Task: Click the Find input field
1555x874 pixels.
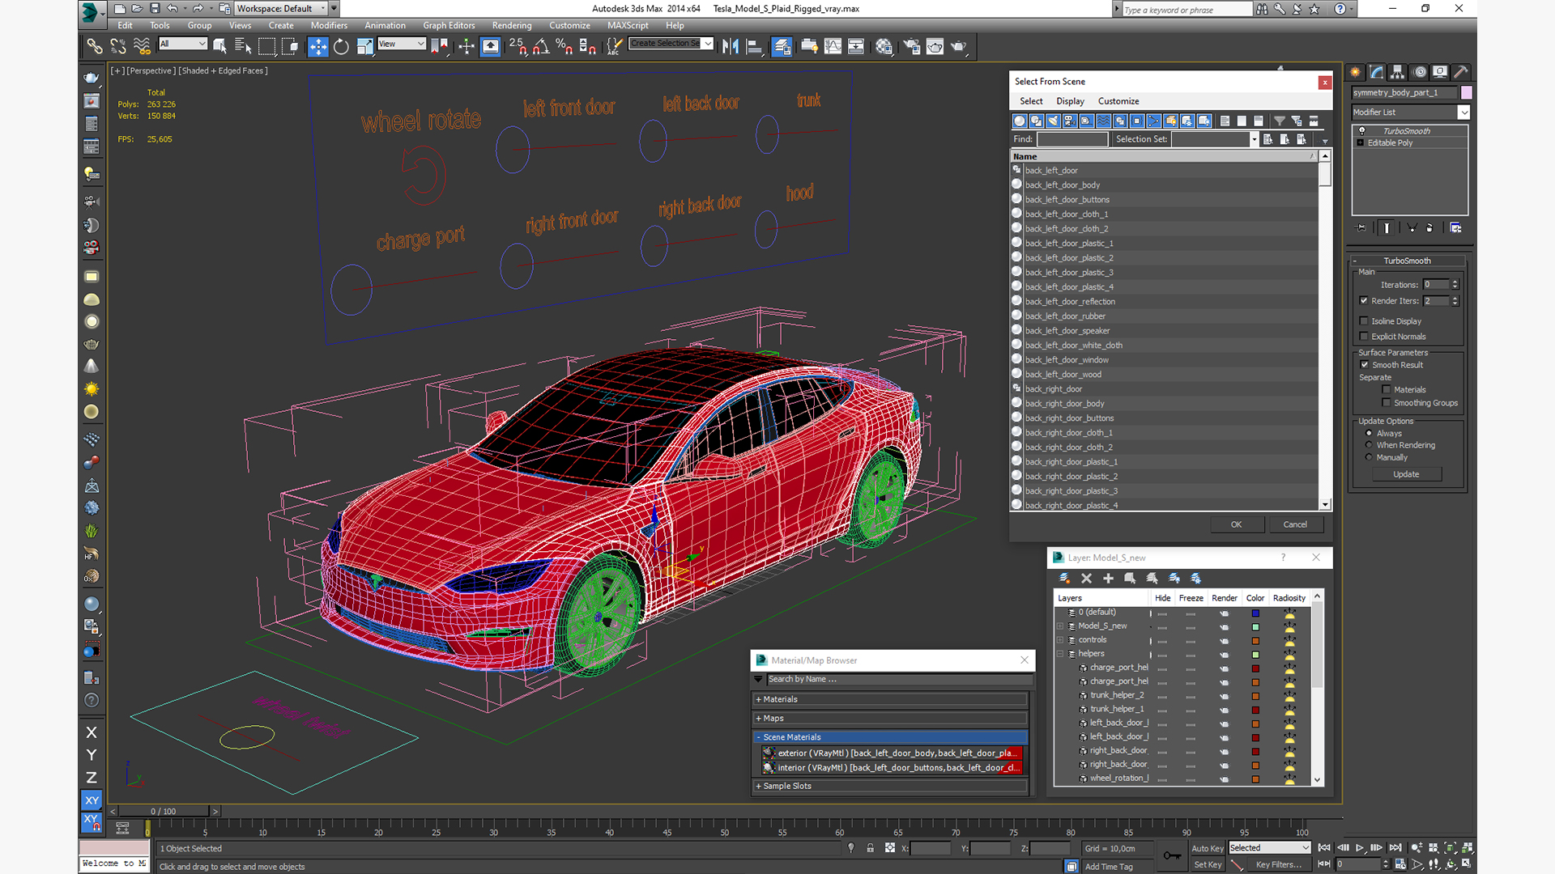Action: coord(1072,139)
